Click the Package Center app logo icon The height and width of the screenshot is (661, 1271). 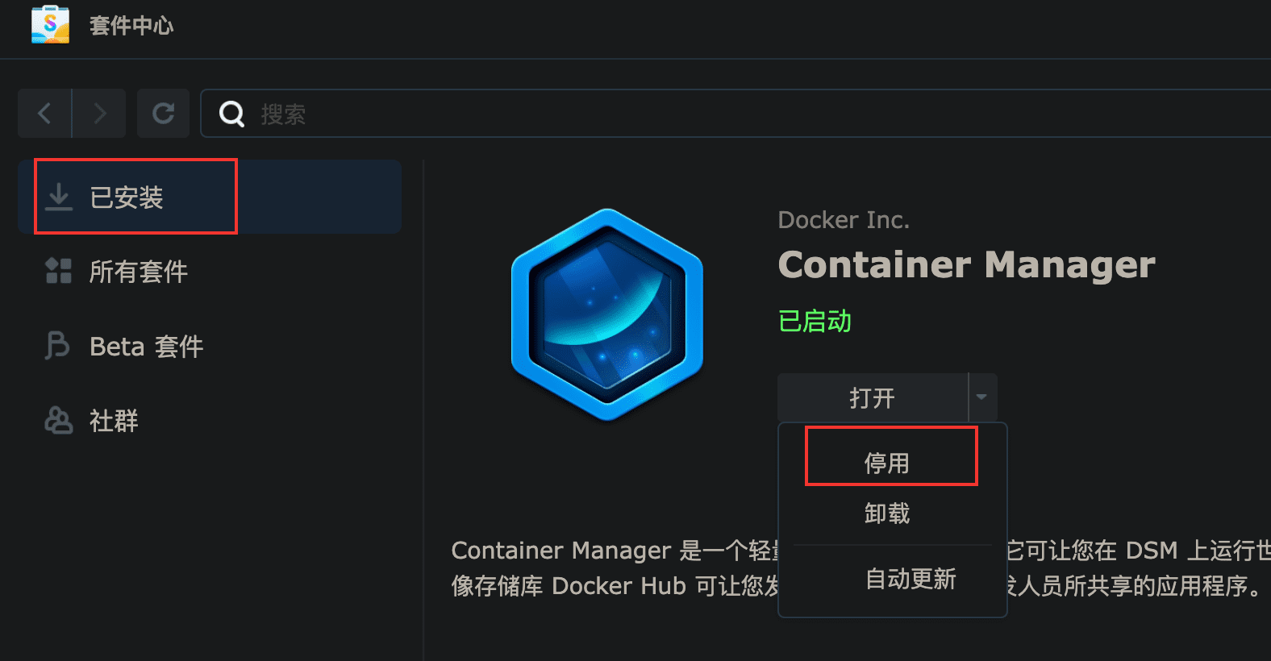click(x=50, y=24)
